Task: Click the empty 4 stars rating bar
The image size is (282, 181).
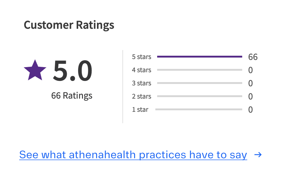Action: (199, 70)
